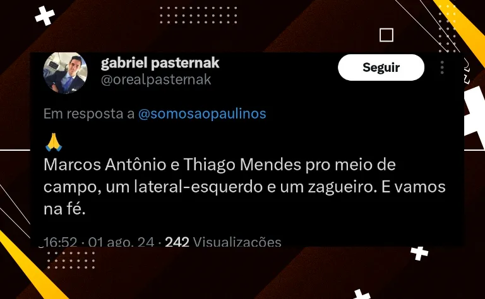This screenshot has width=485, height=299.
Task: Click the dotted grid pattern at top
Action: (x=198, y=15)
